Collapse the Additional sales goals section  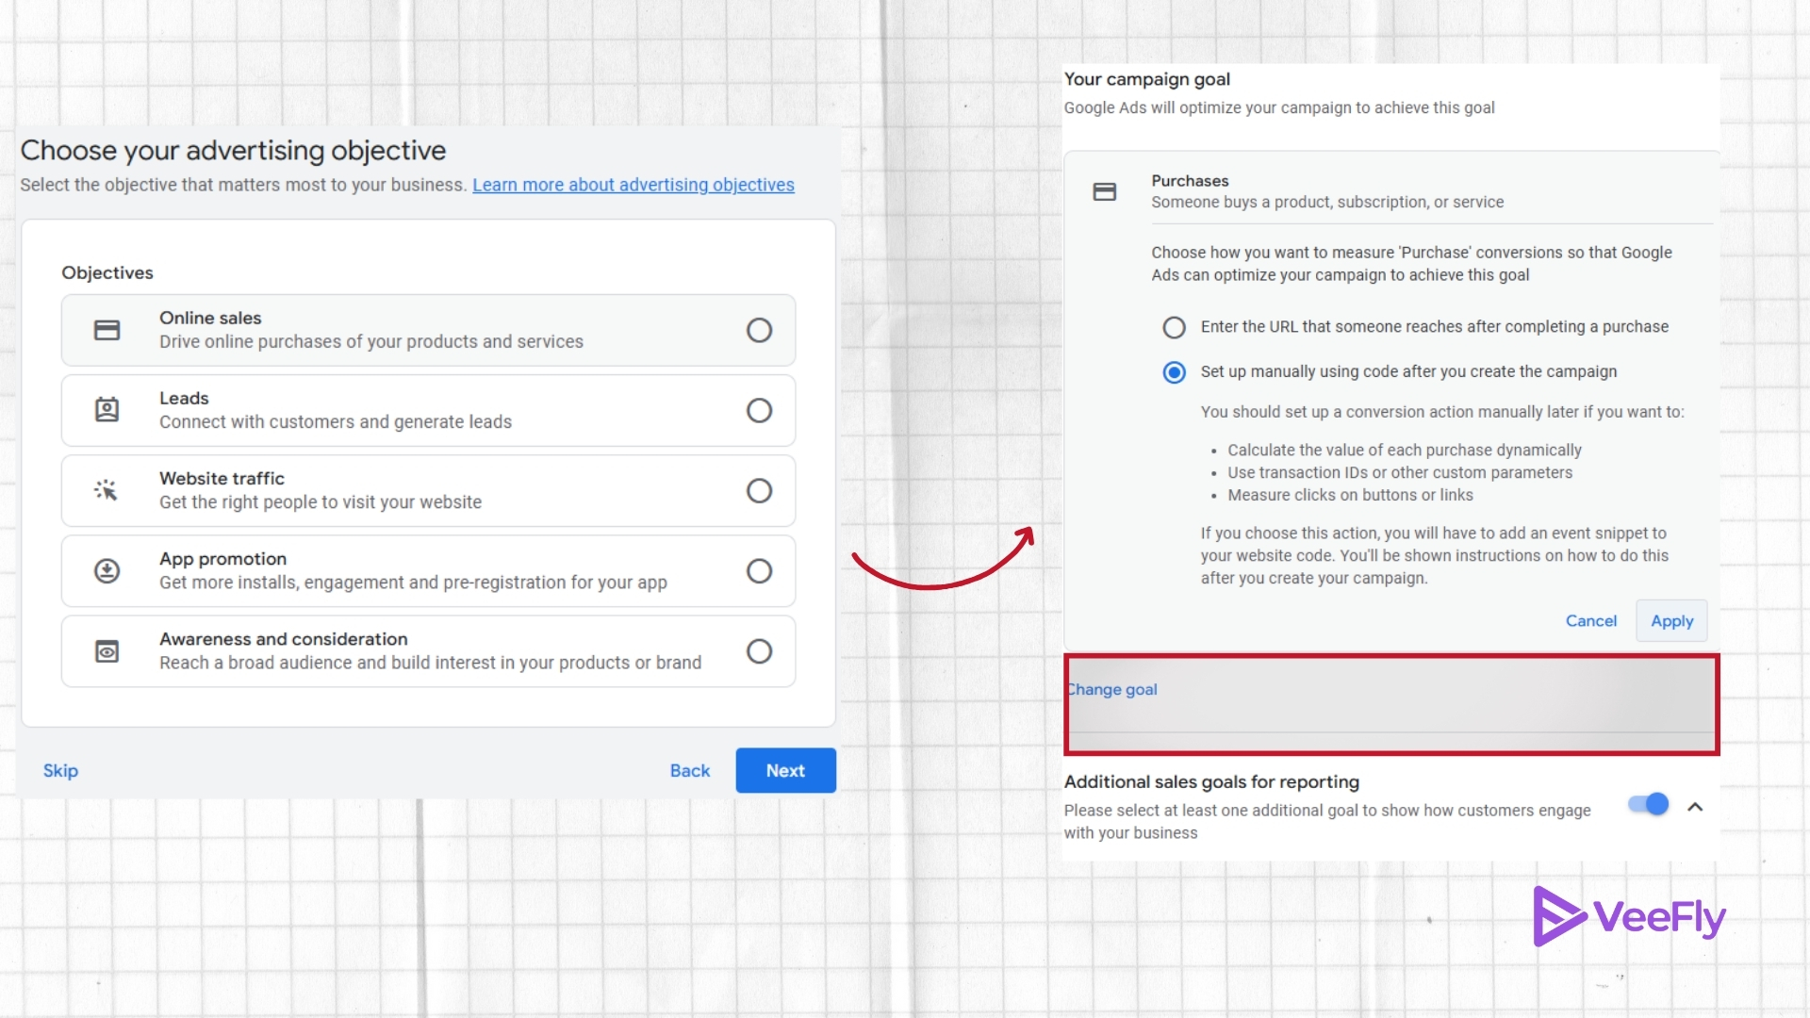point(1695,807)
